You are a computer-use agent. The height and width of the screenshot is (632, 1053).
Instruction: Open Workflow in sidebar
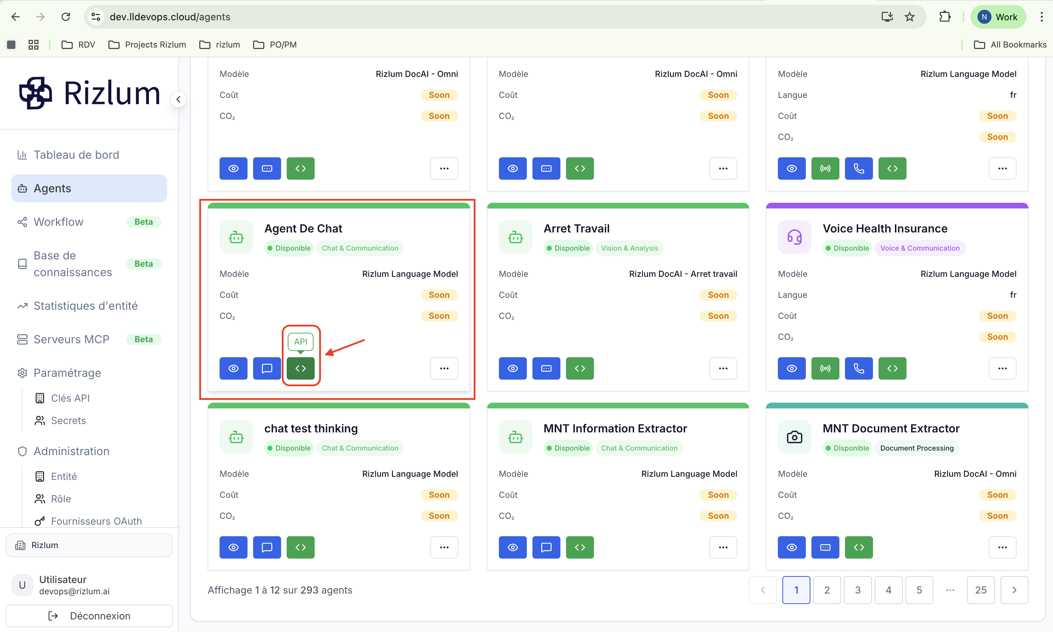tap(89, 222)
